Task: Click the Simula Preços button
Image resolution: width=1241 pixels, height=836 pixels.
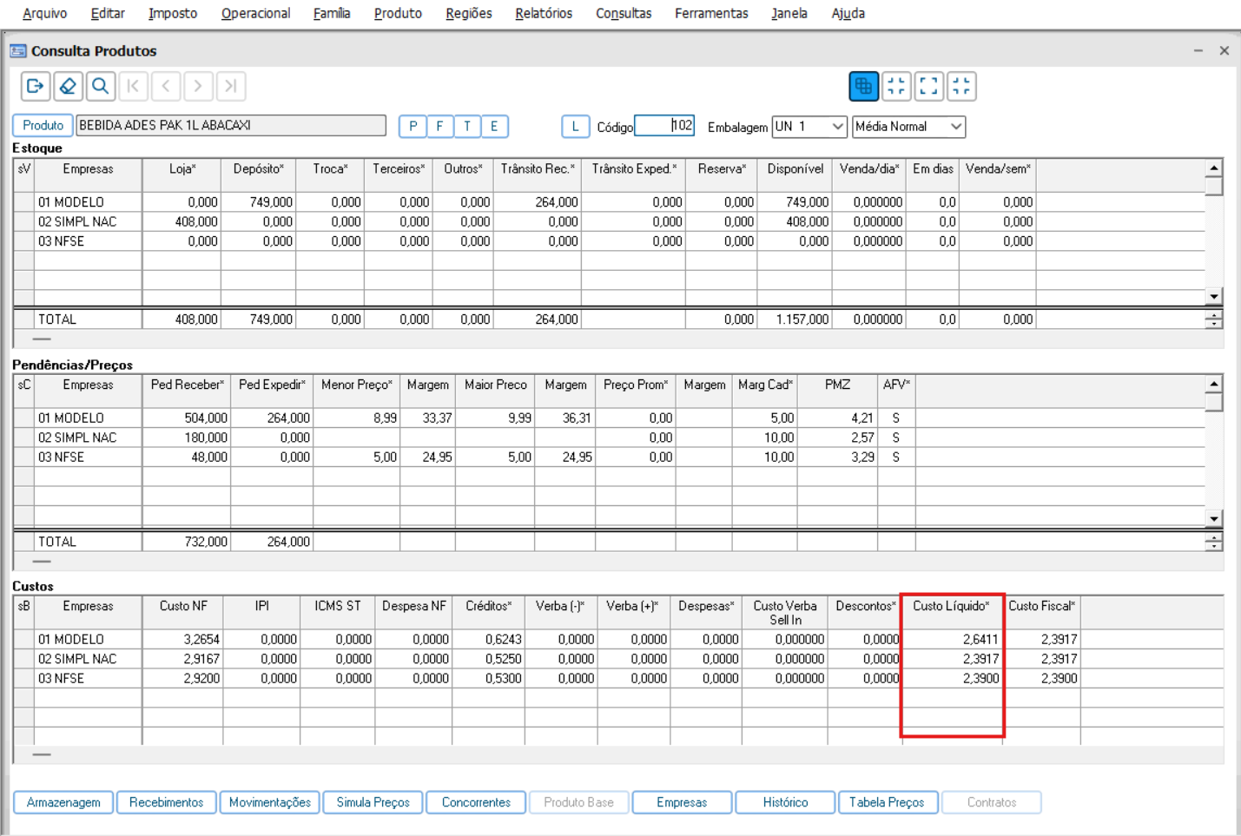Action: [x=373, y=802]
